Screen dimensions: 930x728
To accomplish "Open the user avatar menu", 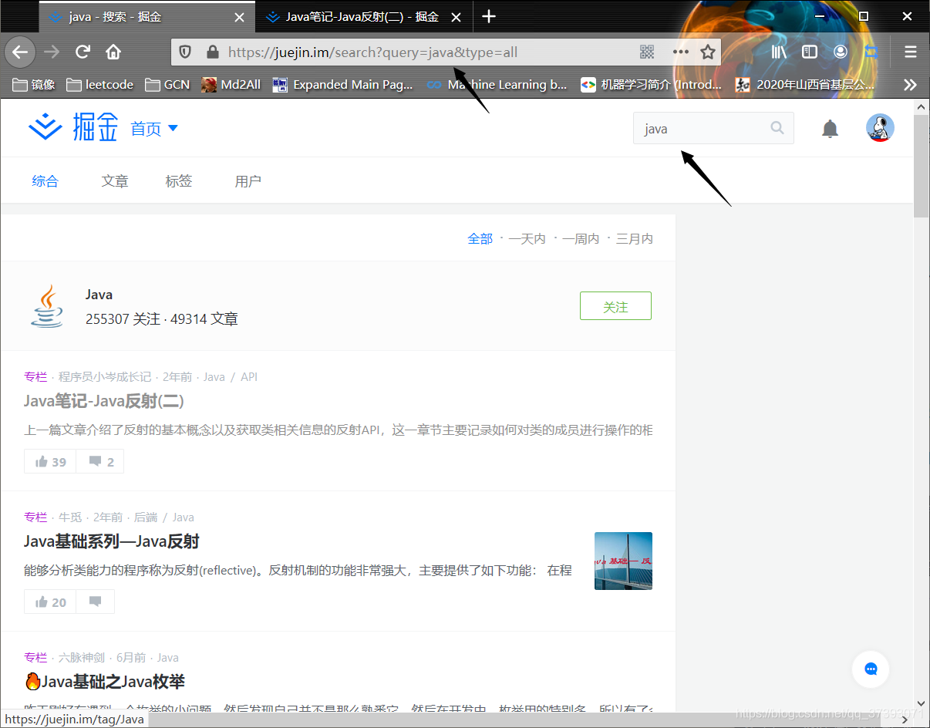I will [880, 128].
